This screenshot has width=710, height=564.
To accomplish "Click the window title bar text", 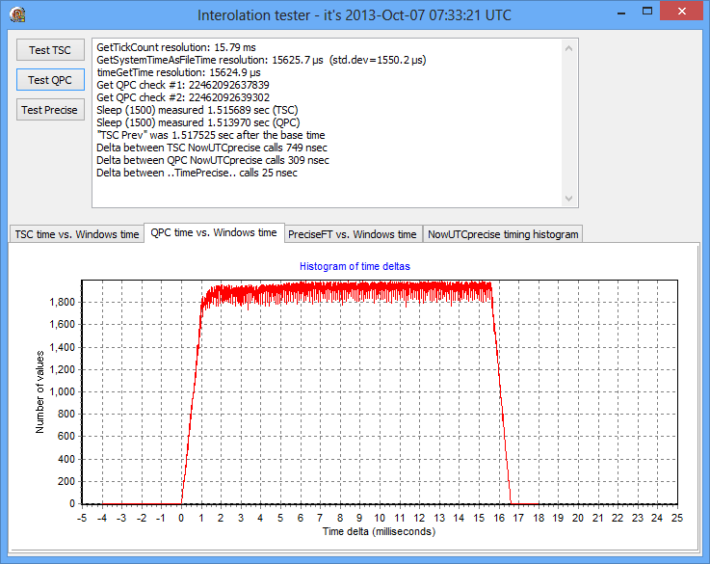I will pyautogui.click(x=355, y=15).
